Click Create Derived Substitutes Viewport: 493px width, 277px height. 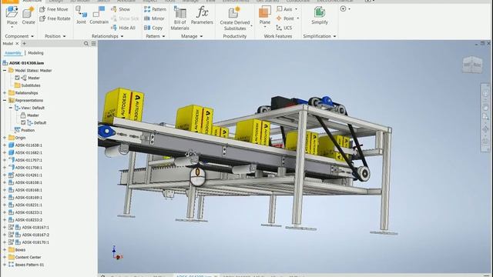(x=235, y=18)
